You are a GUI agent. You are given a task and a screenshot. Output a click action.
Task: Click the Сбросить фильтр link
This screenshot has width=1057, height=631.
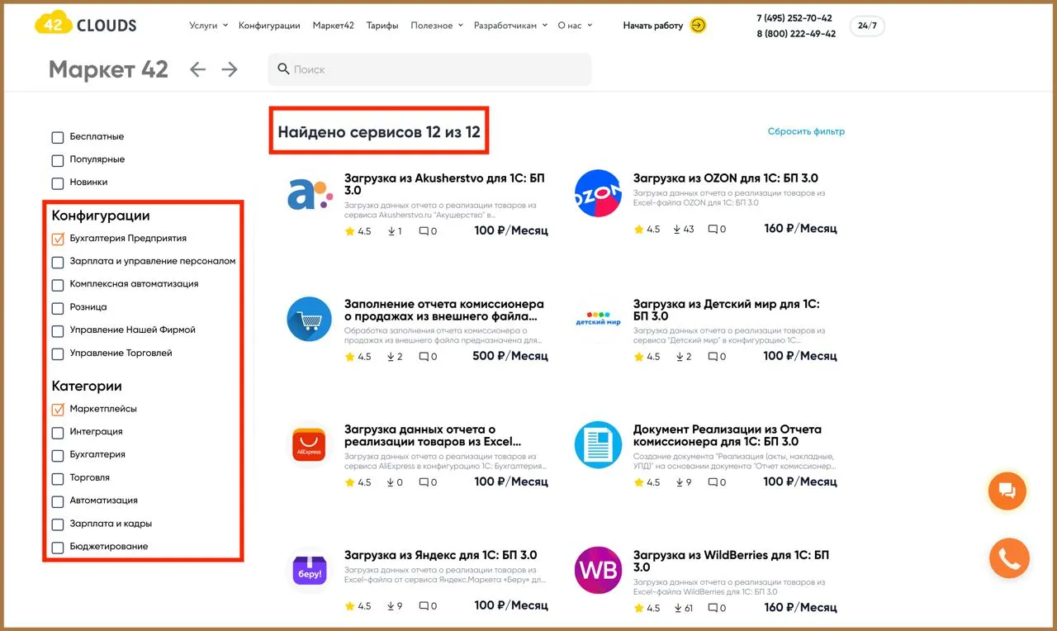(806, 131)
